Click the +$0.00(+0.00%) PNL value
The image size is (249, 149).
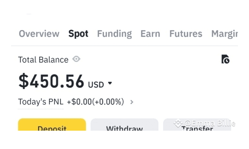click(x=95, y=102)
